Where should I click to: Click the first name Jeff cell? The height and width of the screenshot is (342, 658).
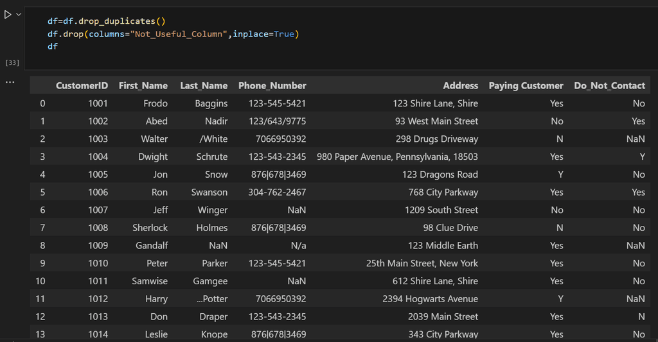click(x=160, y=210)
